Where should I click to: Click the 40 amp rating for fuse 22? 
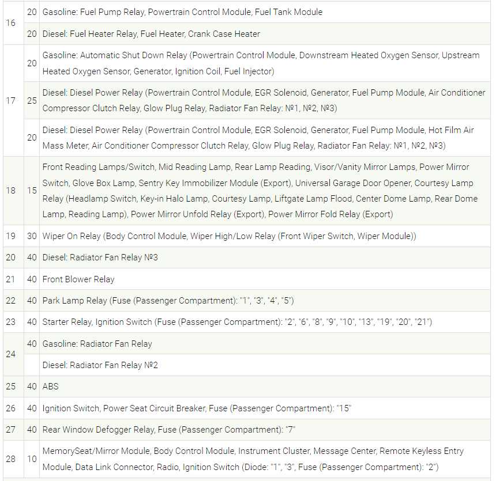[32, 301]
